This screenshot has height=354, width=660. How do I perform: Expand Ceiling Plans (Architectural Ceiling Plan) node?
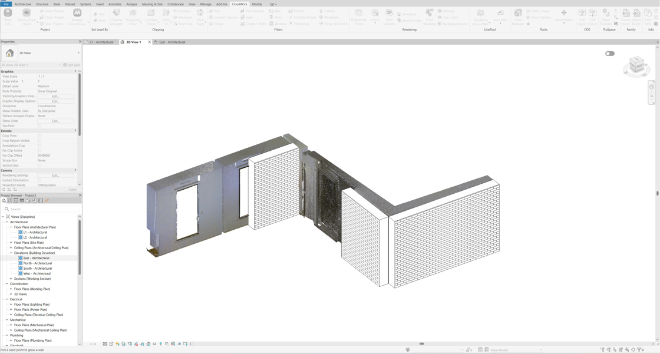tap(11, 247)
